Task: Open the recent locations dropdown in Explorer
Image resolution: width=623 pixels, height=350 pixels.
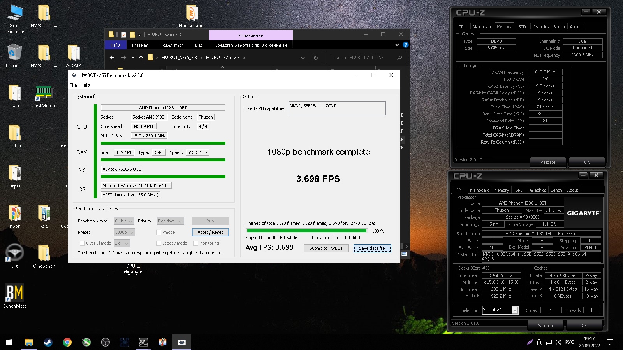Action: click(x=133, y=58)
